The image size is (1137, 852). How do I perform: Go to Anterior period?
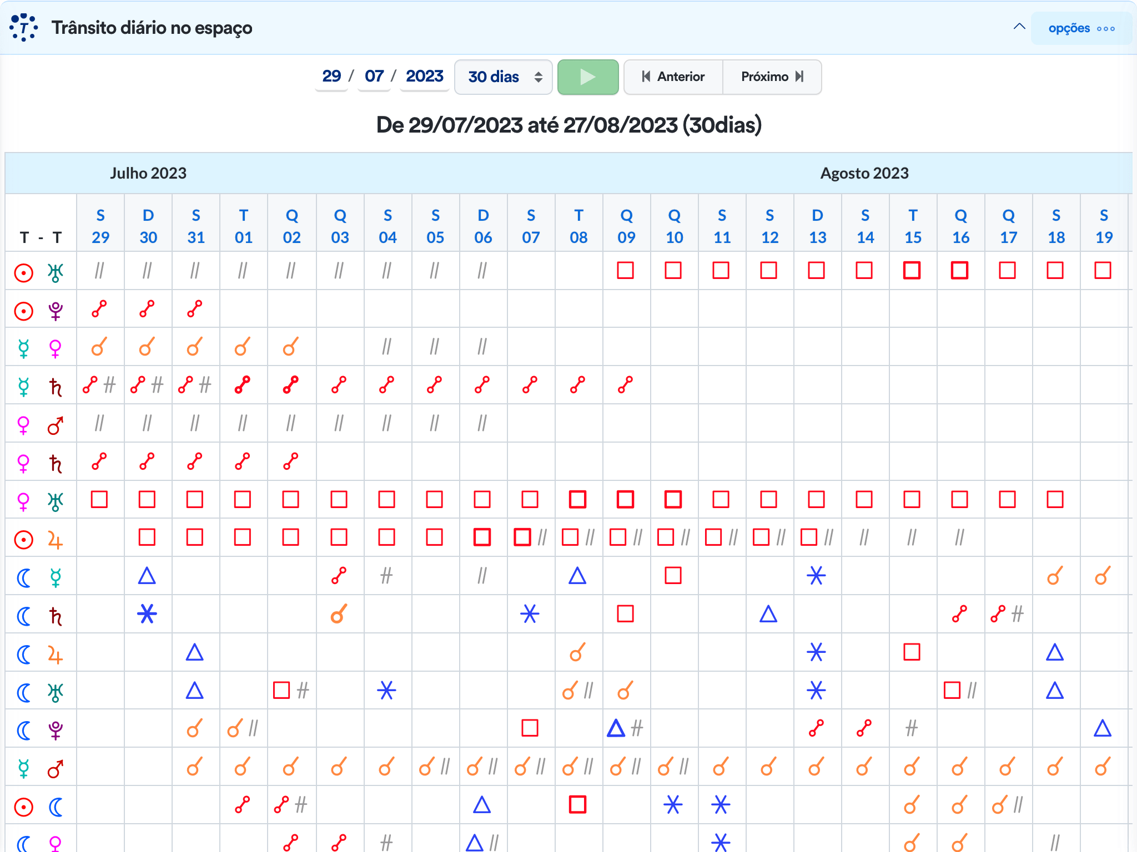point(673,77)
